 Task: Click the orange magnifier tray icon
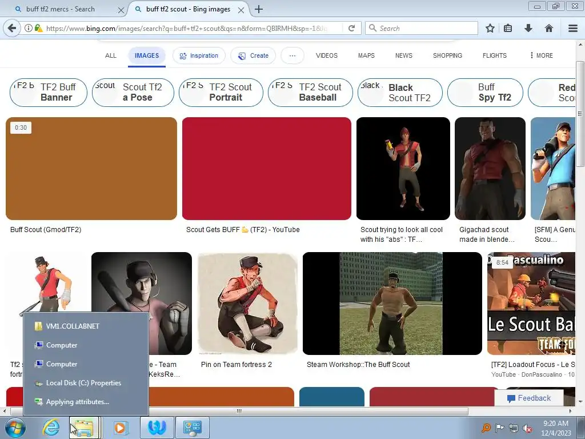(x=486, y=428)
